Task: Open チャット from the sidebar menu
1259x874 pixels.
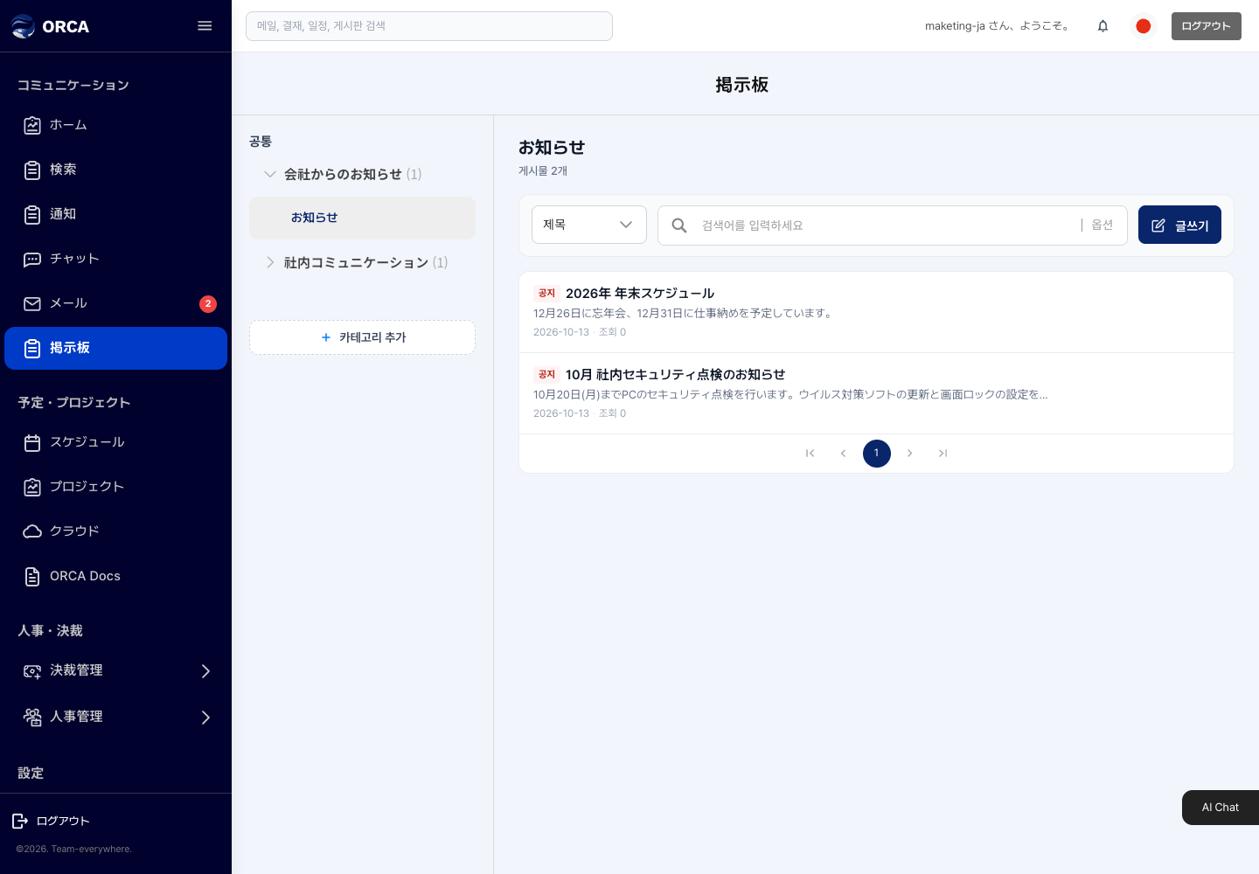Action: click(x=115, y=259)
